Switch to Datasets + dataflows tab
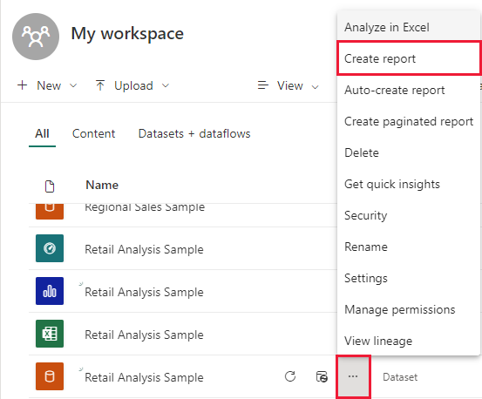482x399 pixels. (194, 134)
